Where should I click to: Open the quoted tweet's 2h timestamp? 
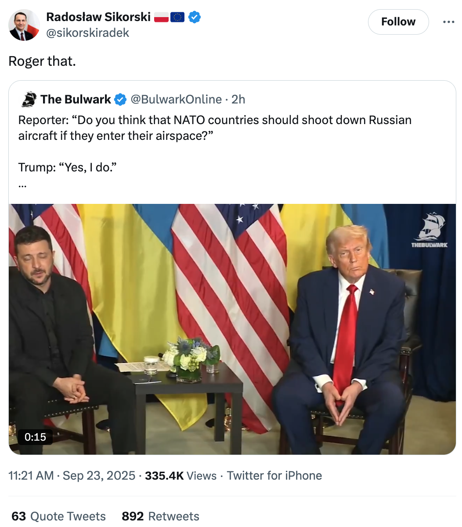click(x=238, y=100)
